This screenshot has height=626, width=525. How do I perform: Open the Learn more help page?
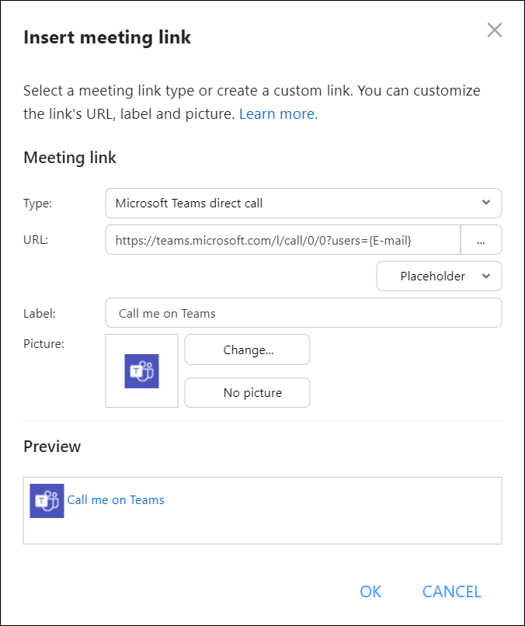coord(277,113)
